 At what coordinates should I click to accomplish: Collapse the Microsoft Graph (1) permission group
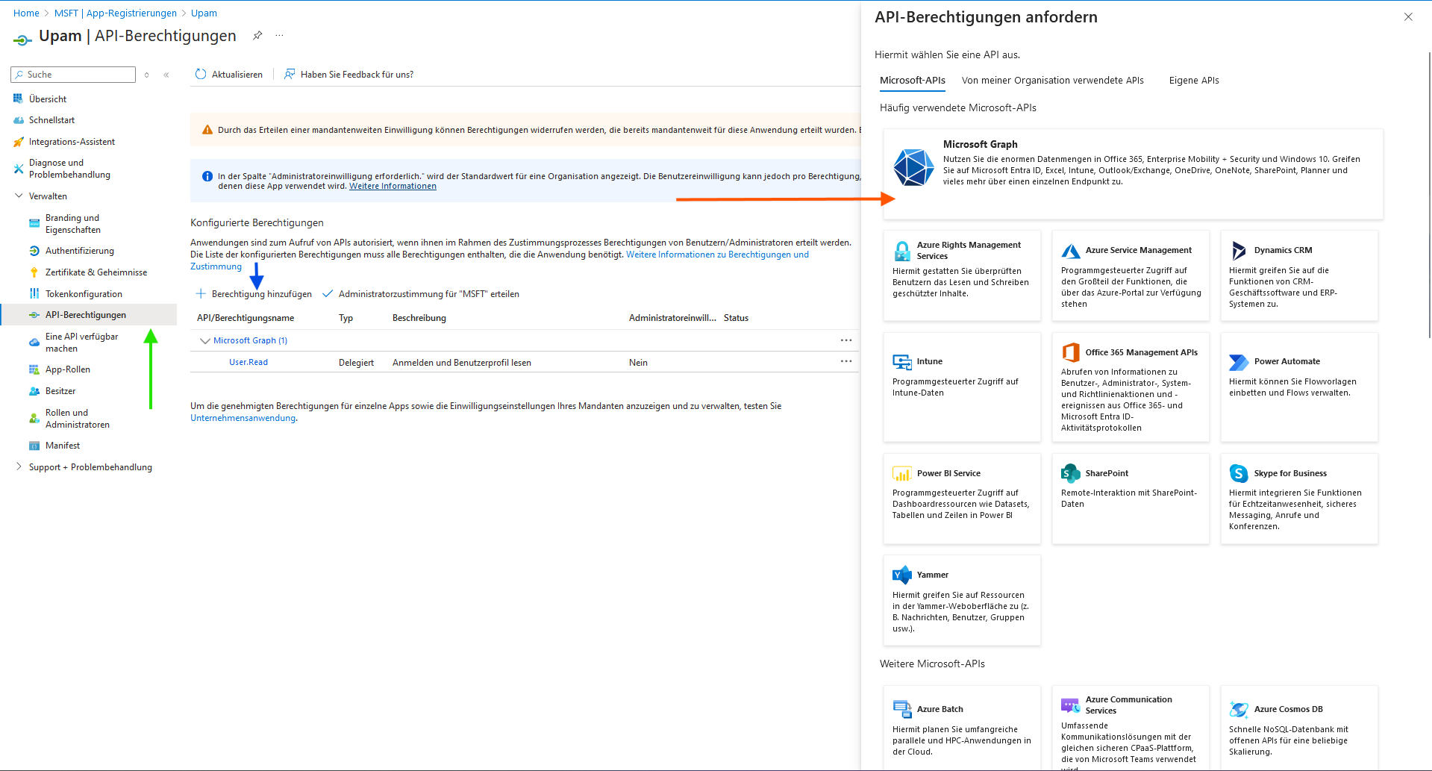pos(204,341)
